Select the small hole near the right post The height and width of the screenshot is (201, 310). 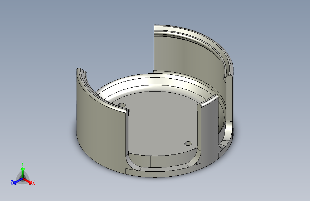click(188, 143)
